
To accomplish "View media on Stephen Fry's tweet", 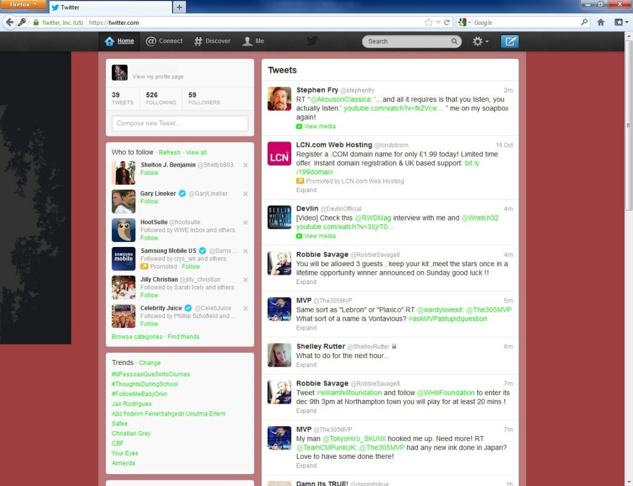I will 320,127.
